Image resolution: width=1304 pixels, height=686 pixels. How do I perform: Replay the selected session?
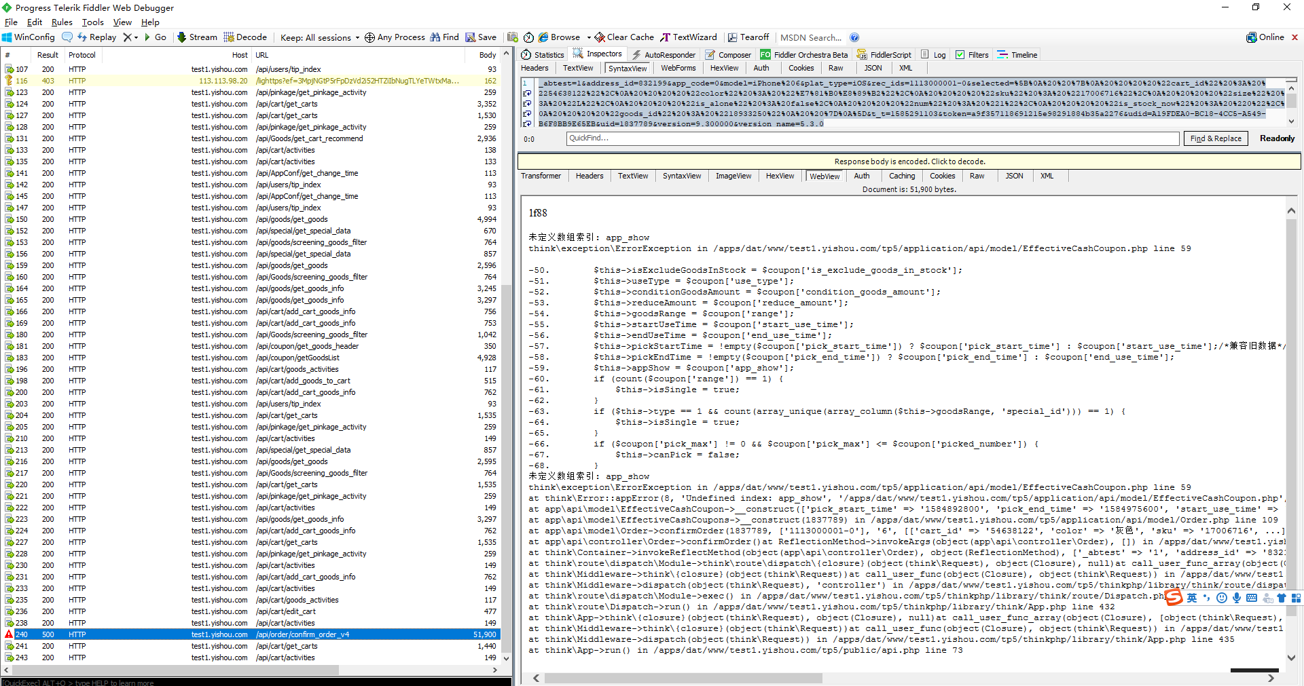coord(96,37)
